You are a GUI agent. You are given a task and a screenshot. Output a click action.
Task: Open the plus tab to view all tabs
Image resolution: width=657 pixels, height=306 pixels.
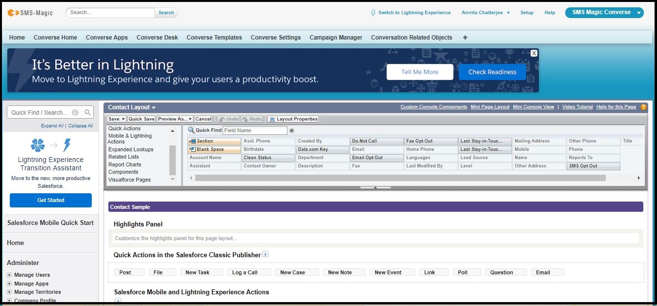click(465, 38)
